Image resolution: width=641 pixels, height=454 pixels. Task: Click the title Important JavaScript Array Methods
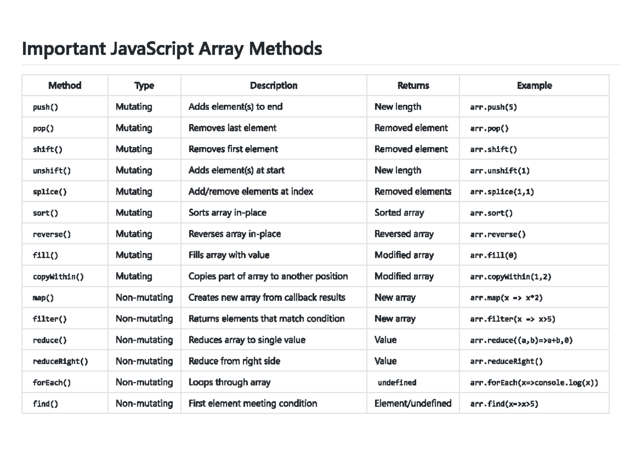pyautogui.click(x=171, y=49)
